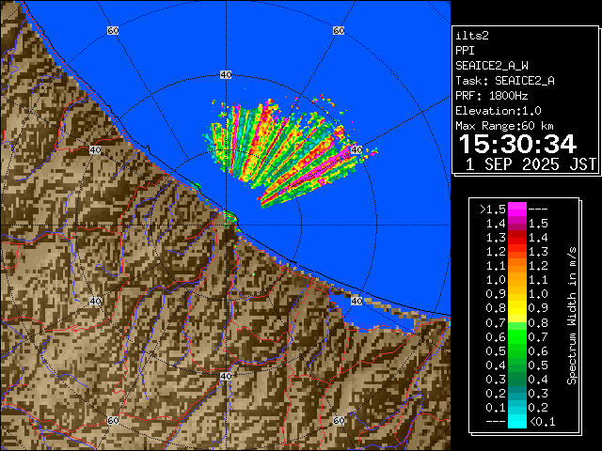Viewport: 602px width, 451px height.
Task: Click the magenta >1.5 legend swatch
Action: pyautogui.click(x=516, y=209)
